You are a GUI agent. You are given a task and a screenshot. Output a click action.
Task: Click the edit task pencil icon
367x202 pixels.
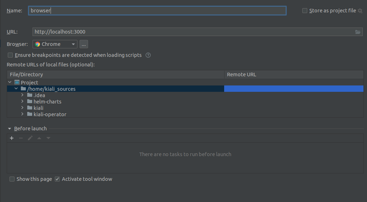pyautogui.click(x=30, y=138)
